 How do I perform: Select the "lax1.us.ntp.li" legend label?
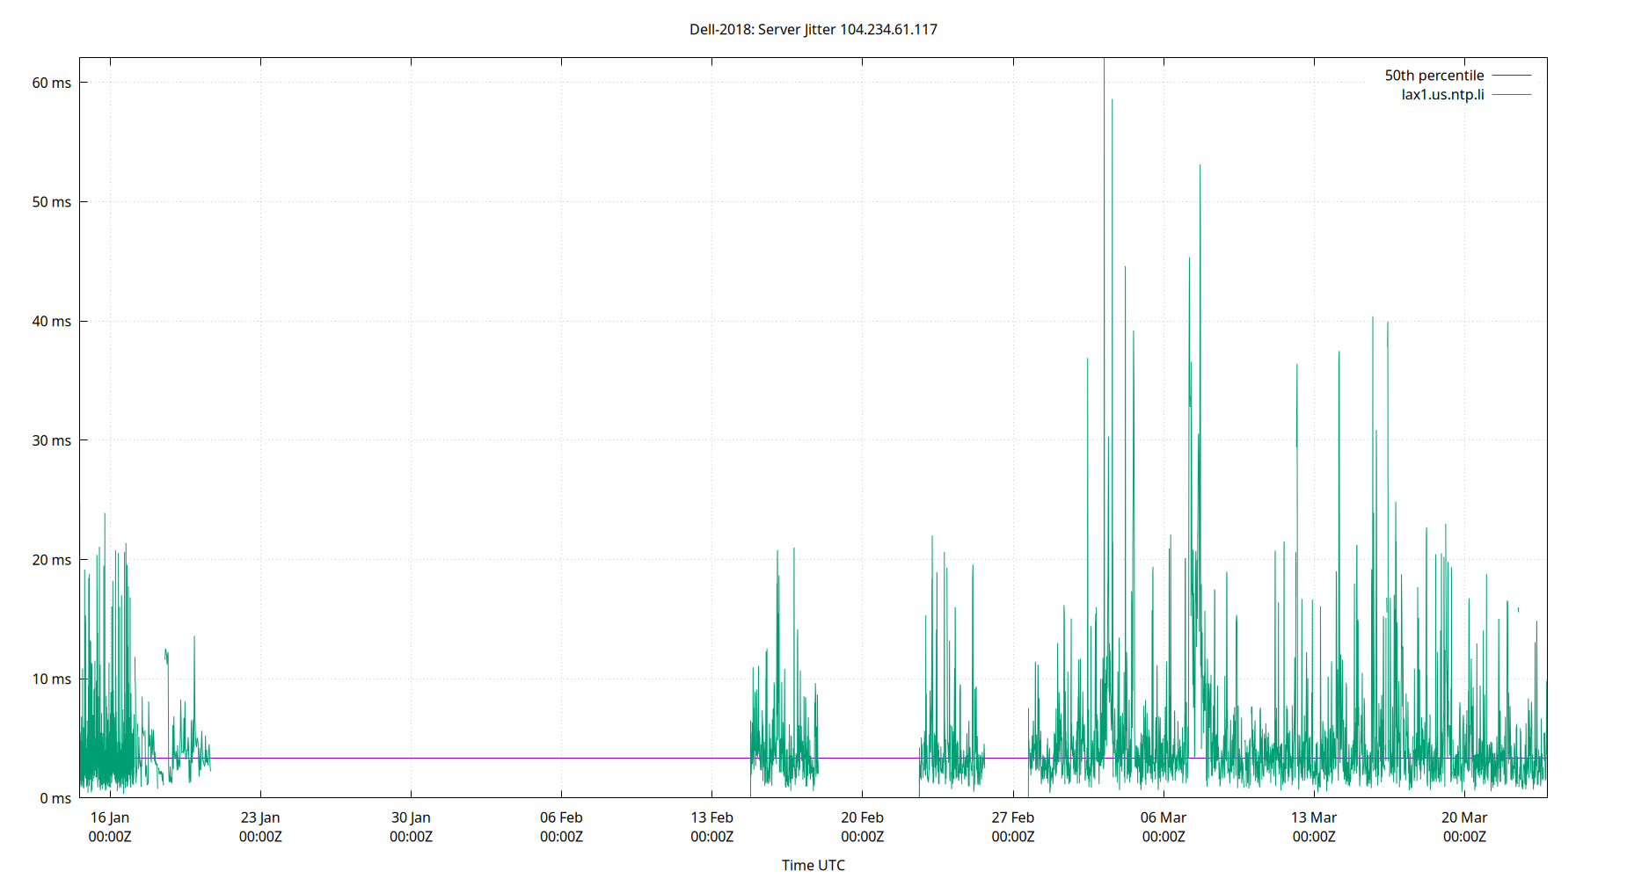click(1441, 95)
